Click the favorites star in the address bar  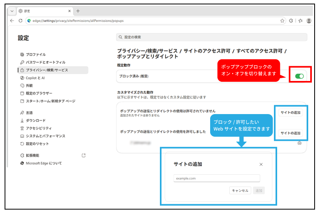(282, 21)
